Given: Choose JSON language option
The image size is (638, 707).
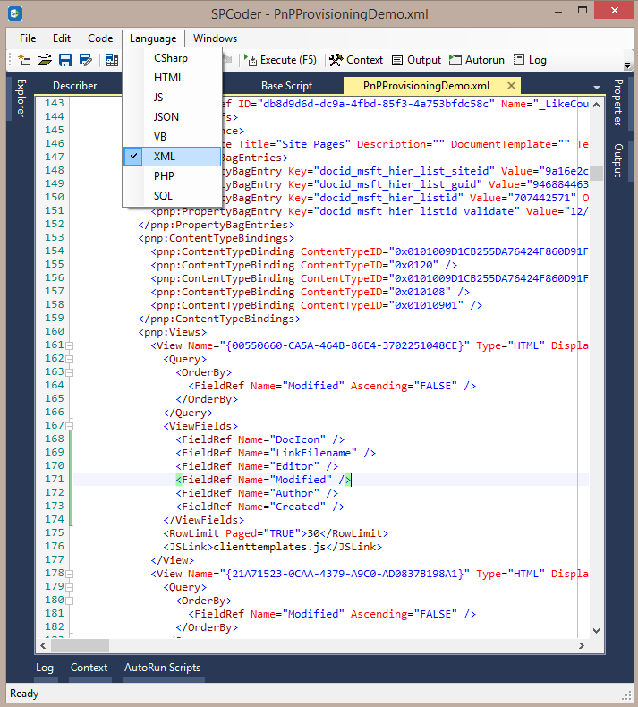Looking at the screenshot, I should pos(172,117).
